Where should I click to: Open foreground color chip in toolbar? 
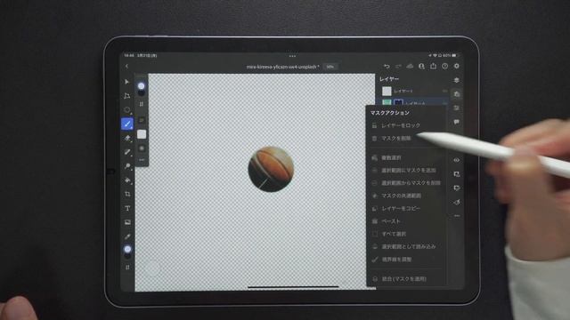pyautogui.click(x=127, y=249)
